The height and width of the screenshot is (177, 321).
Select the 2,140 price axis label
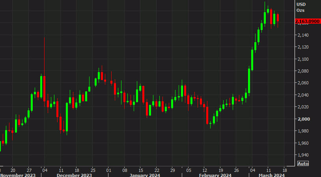point(303,35)
